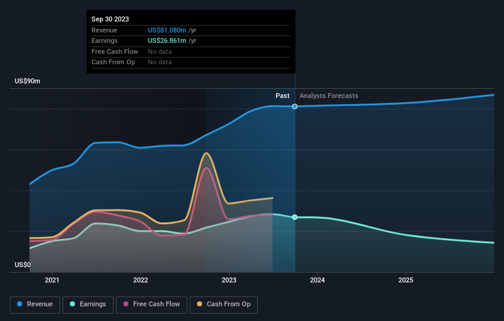Click the orange Cash From Op legend dot

[200, 304]
